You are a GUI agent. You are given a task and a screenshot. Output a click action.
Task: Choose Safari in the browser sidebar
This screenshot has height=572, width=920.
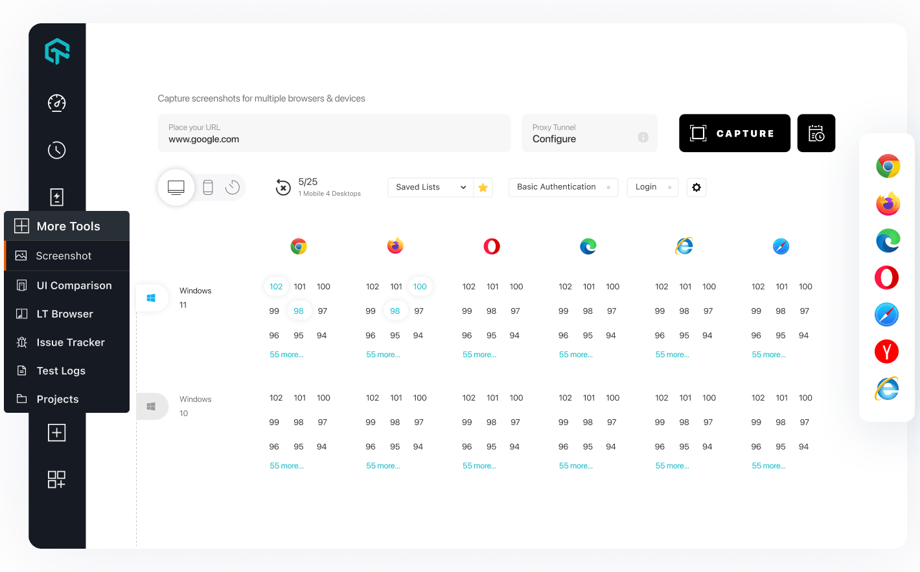tap(887, 314)
